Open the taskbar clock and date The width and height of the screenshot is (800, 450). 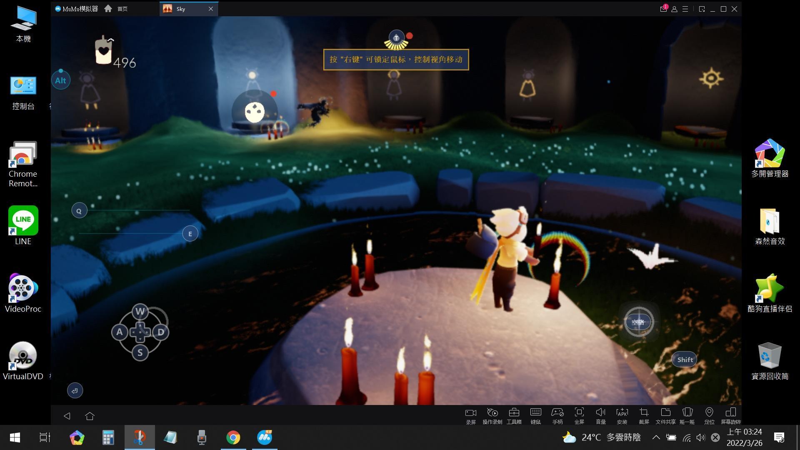click(745, 437)
